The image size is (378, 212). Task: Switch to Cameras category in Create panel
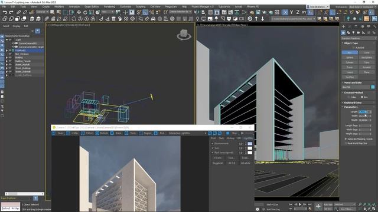point(359,33)
